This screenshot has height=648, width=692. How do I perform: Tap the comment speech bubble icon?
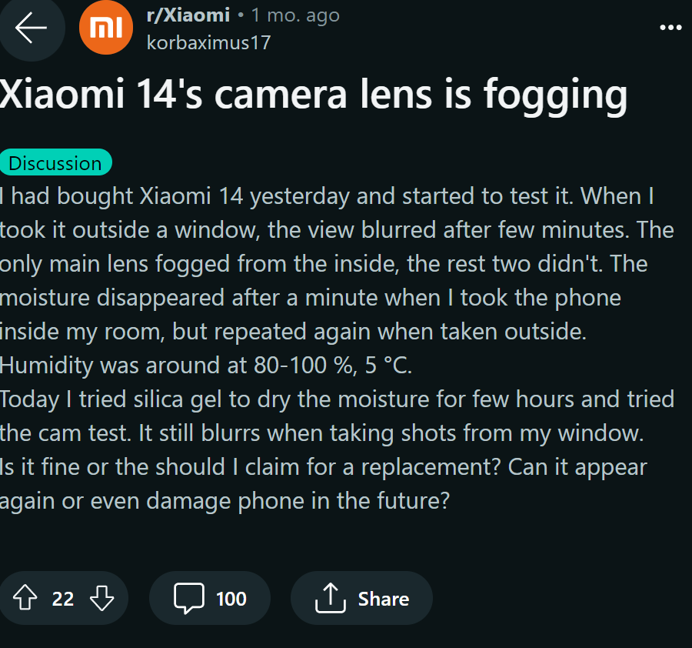189,598
